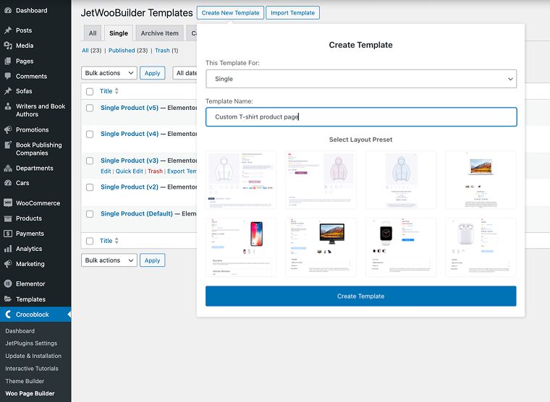Select the Apple Watch layout preset thumbnail
The height and width of the screenshot is (402, 550).
tap(401, 247)
